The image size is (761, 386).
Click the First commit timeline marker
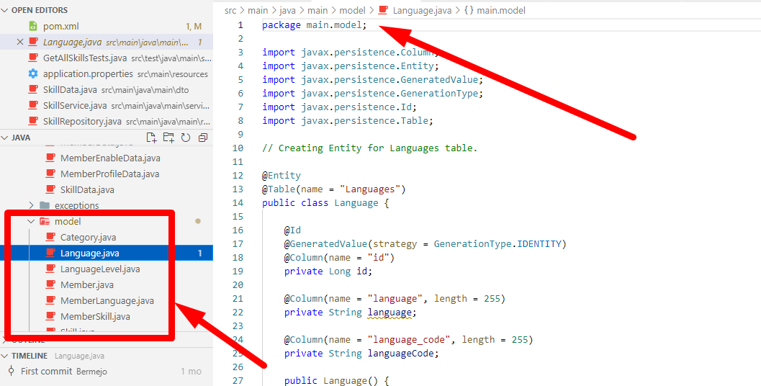pos(11,372)
